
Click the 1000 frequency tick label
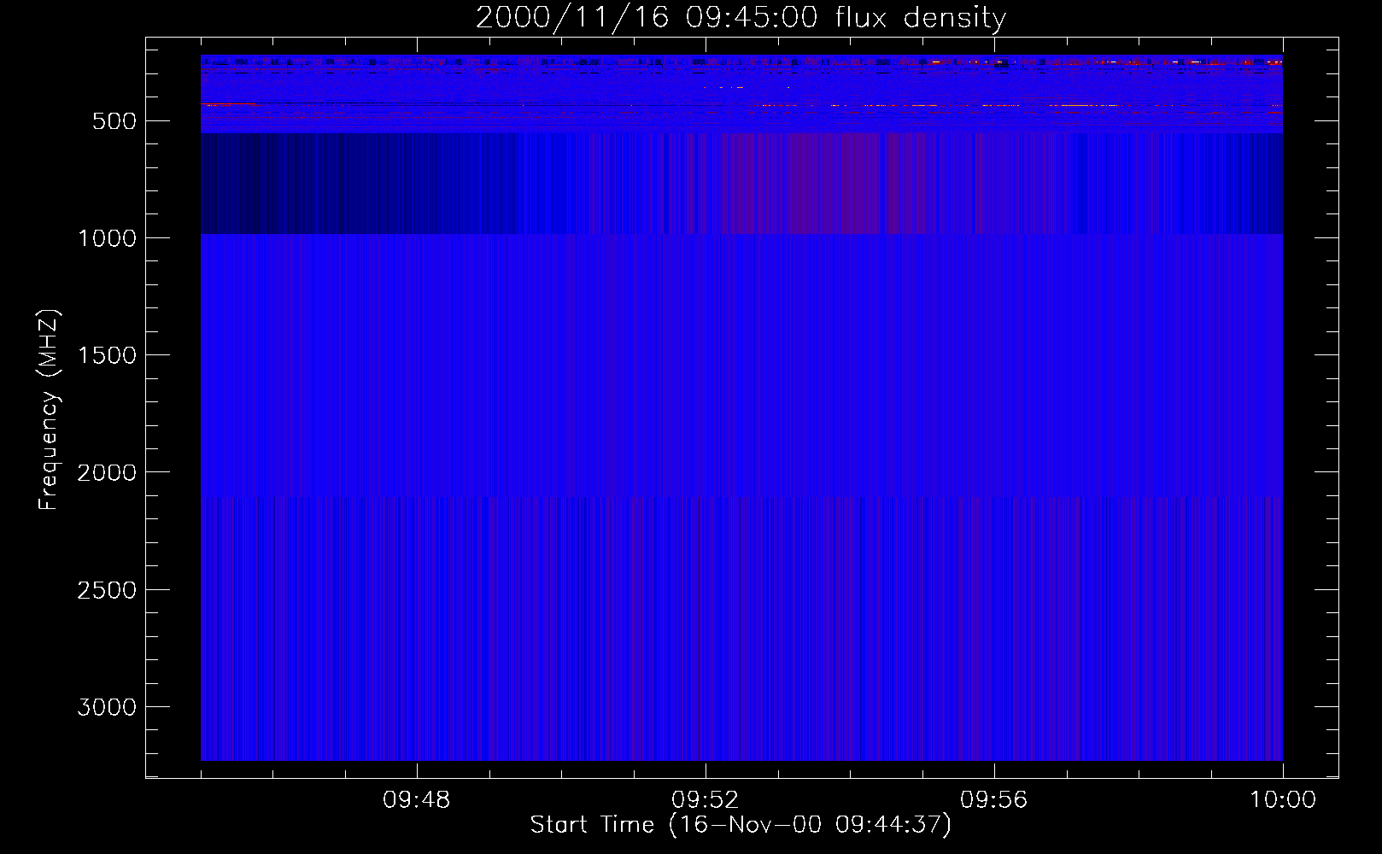click(107, 238)
